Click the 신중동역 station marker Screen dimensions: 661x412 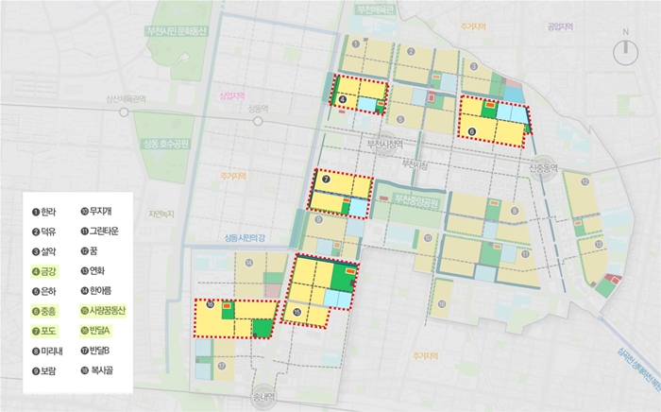pyautogui.click(x=543, y=169)
